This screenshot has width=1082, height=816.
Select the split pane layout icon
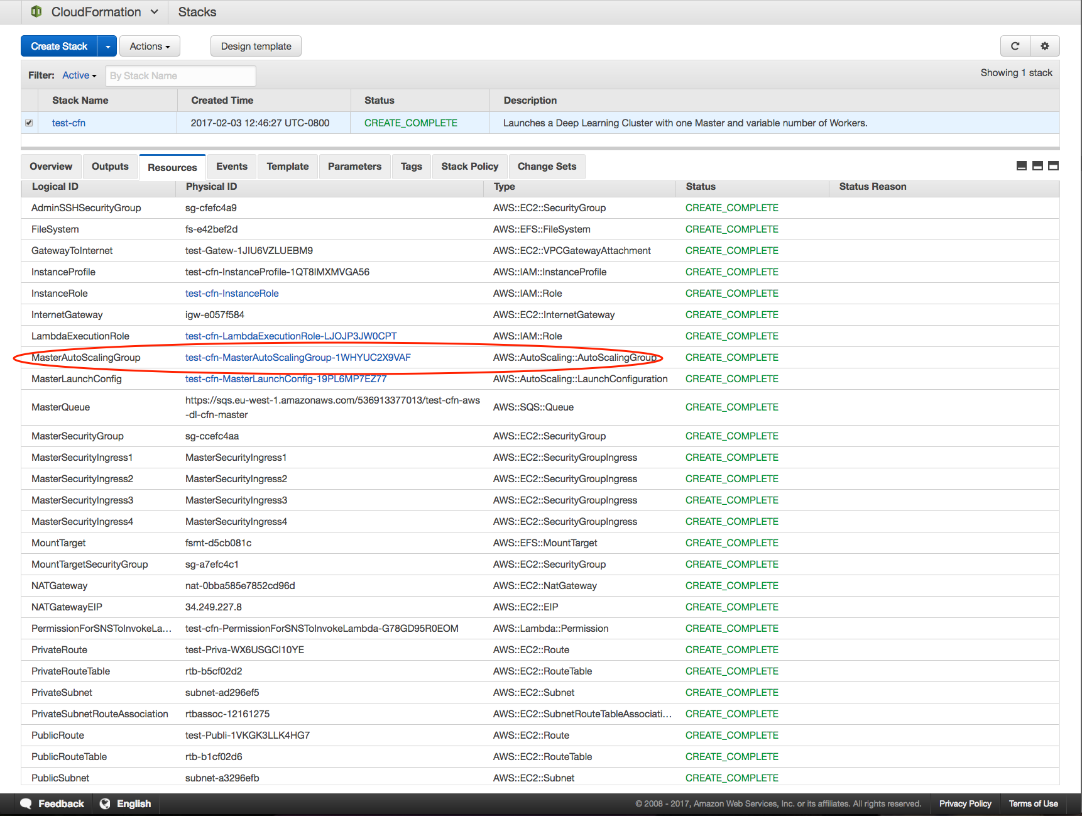[x=1037, y=166]
